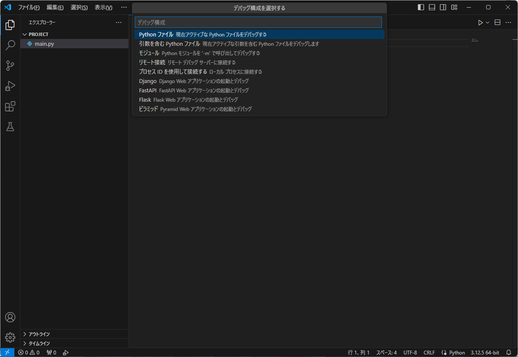The height and width of the screenshot is (357, 518).
Task: Open the Customize Layout control
Action: 454,7
